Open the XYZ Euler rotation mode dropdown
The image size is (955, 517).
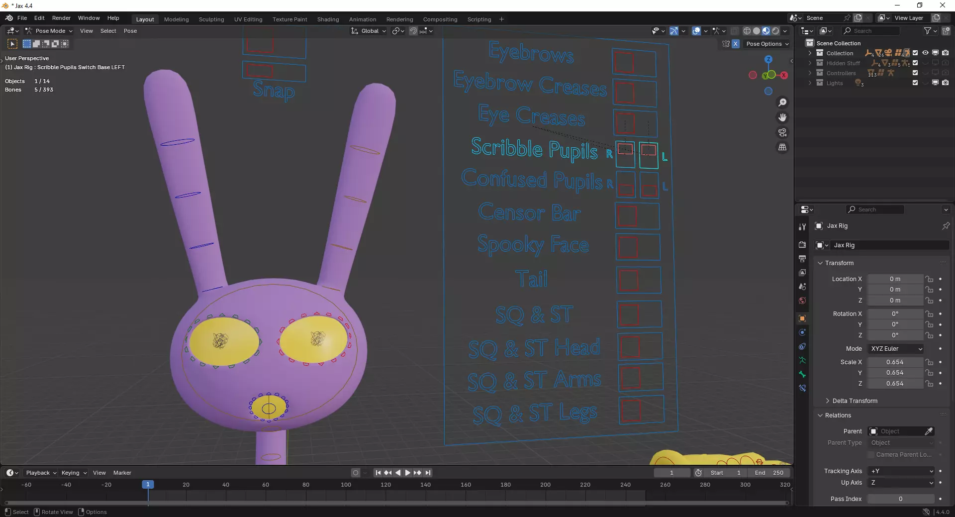(x=896, y=349)
